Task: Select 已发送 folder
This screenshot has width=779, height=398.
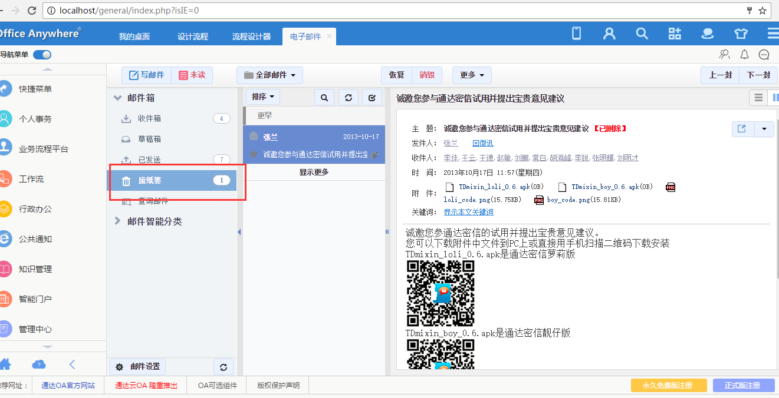Action: (x=172, y=160)
